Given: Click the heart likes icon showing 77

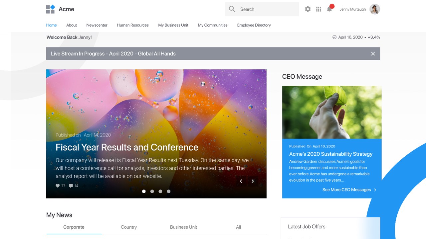Looking at the screenshot, I should tap(58, 186).
